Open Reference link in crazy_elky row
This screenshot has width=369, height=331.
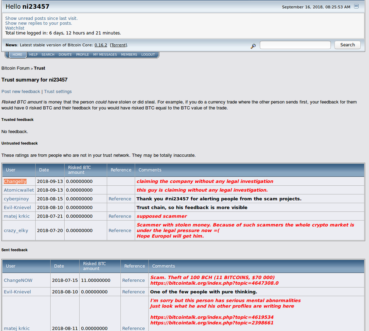coord(120,230)
